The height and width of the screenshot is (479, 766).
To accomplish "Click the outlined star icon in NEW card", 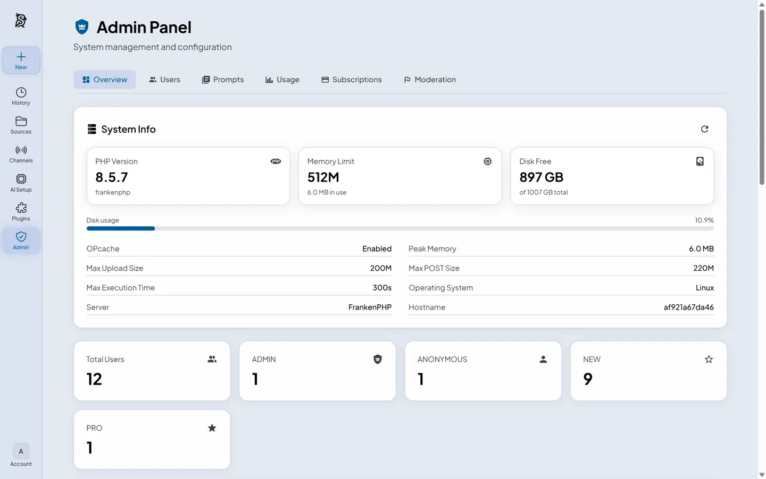I will coord(709,360).
